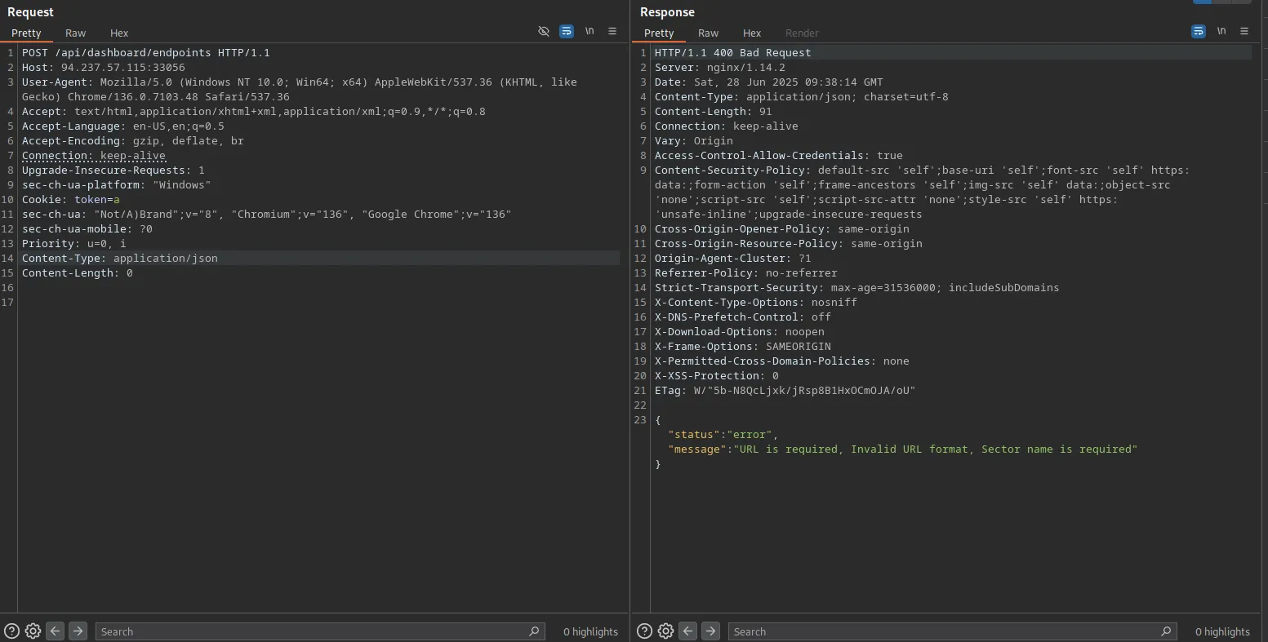Viewport: 1268px width, 642px height.
Task: Click sec-ch-ua-platform "Windows" header
Action: point(117,184)
